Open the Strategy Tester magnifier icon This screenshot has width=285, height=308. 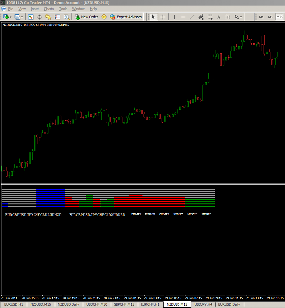(x=67, y=17)
